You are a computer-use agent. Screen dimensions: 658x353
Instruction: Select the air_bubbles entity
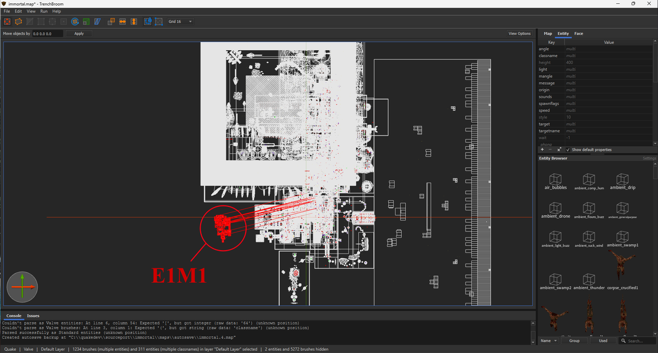(x=556, y=182)
